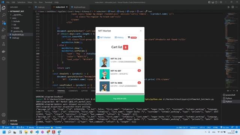Remove NFT № 687 from the cart
The image size is (240, 135).
(x=139, y=70)
